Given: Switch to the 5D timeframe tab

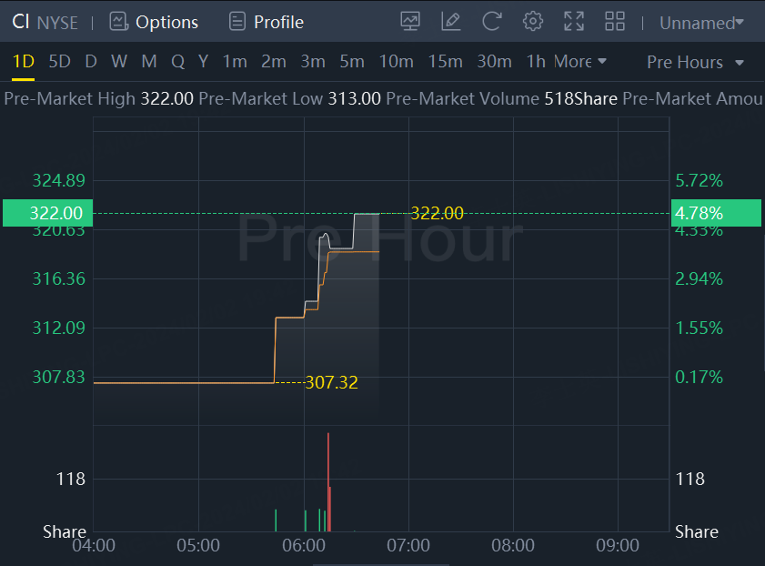Looking at the screenshot, I should coord(59,62).
